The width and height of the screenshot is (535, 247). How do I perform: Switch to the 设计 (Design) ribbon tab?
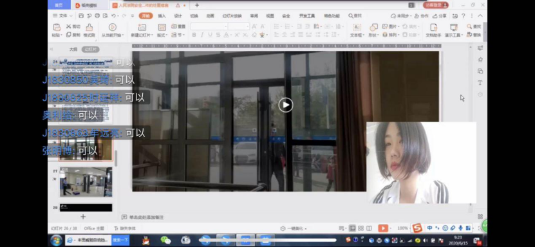[178, 16]
